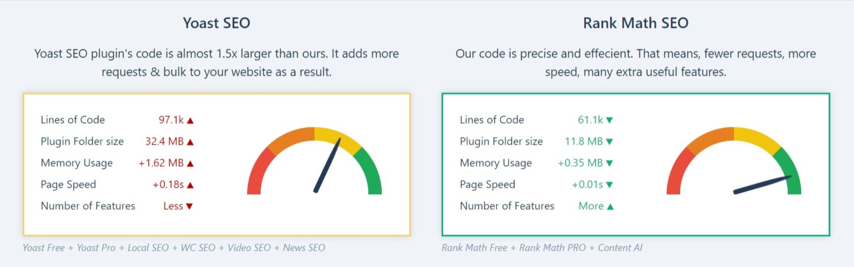Click red up arrow beside 97.1k

tap(190, 121)
